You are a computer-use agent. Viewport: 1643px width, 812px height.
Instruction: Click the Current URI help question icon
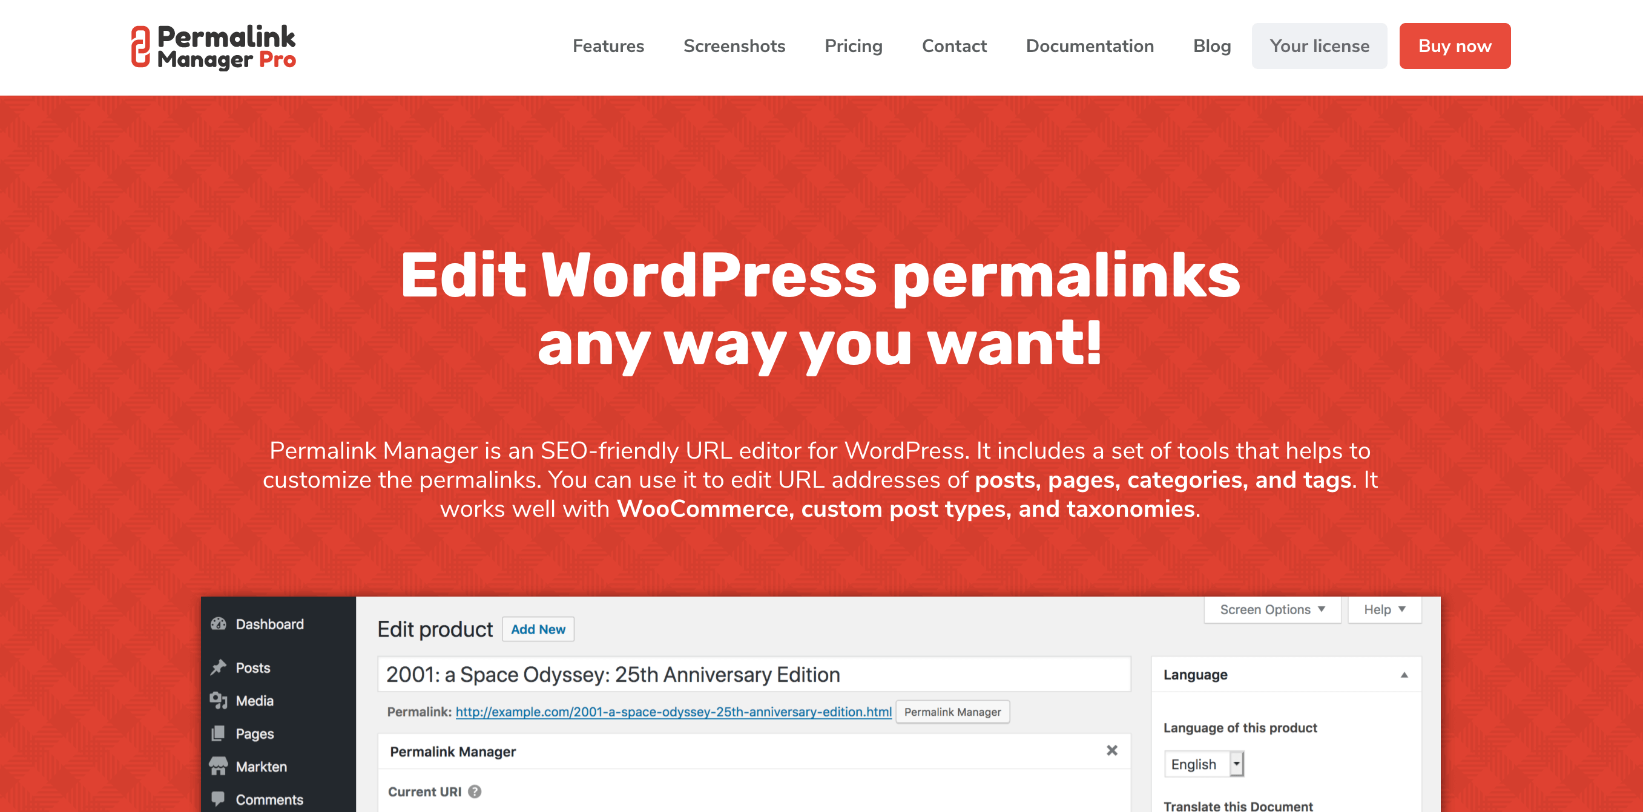(x=475, y=791)
